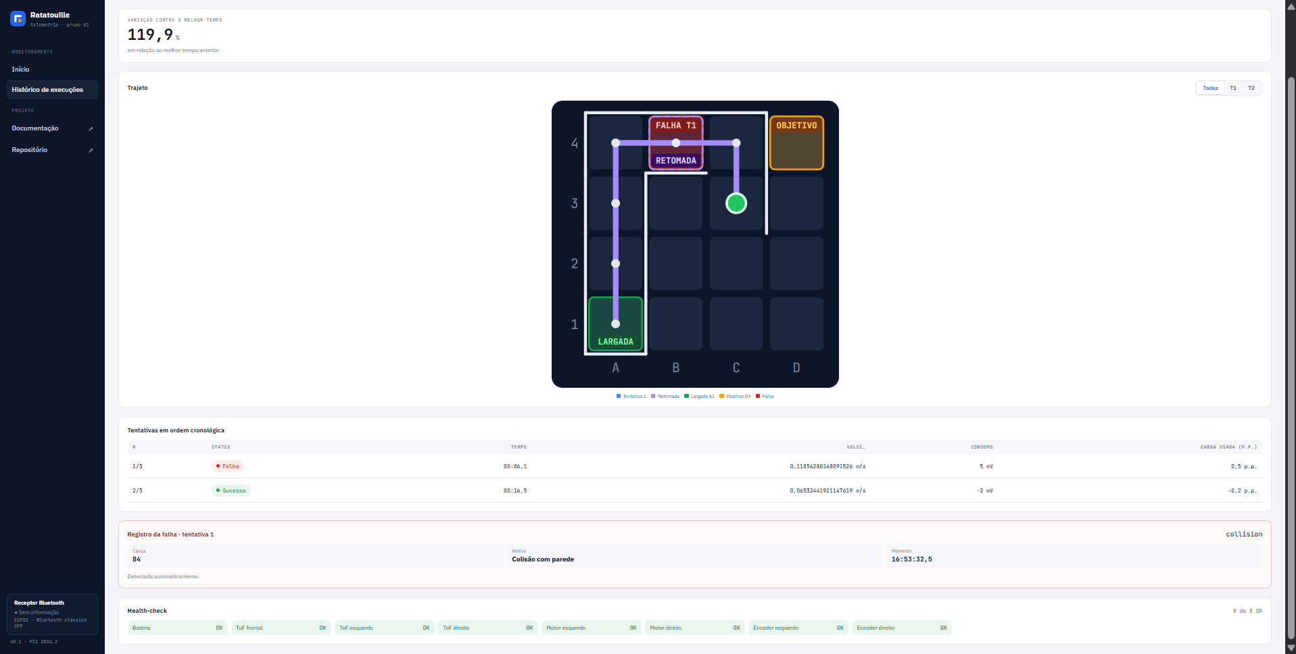
Task: Filter the trajectory to attempt T2
Action: click(1251, 88)
